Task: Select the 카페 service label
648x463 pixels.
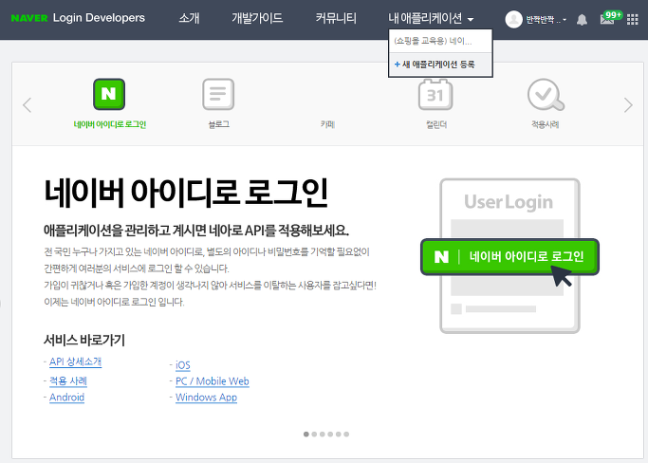Action: pos(327,124)
